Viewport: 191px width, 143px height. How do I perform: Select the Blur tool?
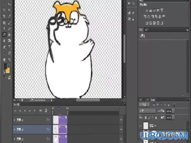coord(4,41)
